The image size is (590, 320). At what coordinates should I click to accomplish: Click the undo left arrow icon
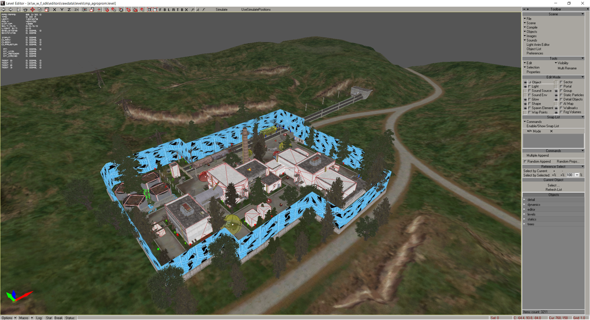click(x=3, y=9)
